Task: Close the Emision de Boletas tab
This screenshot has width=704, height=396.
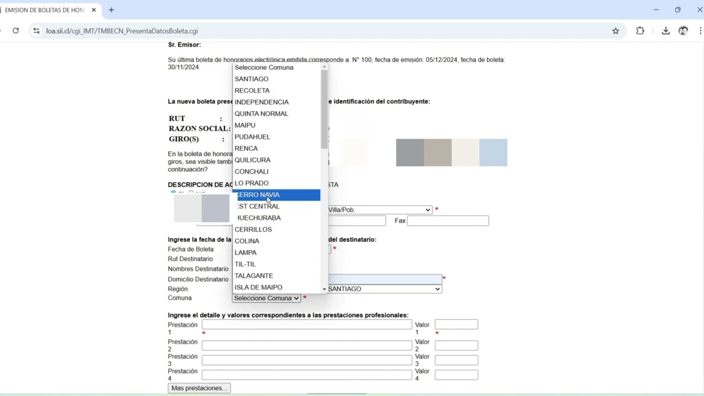Action: [x=94, y=10]
